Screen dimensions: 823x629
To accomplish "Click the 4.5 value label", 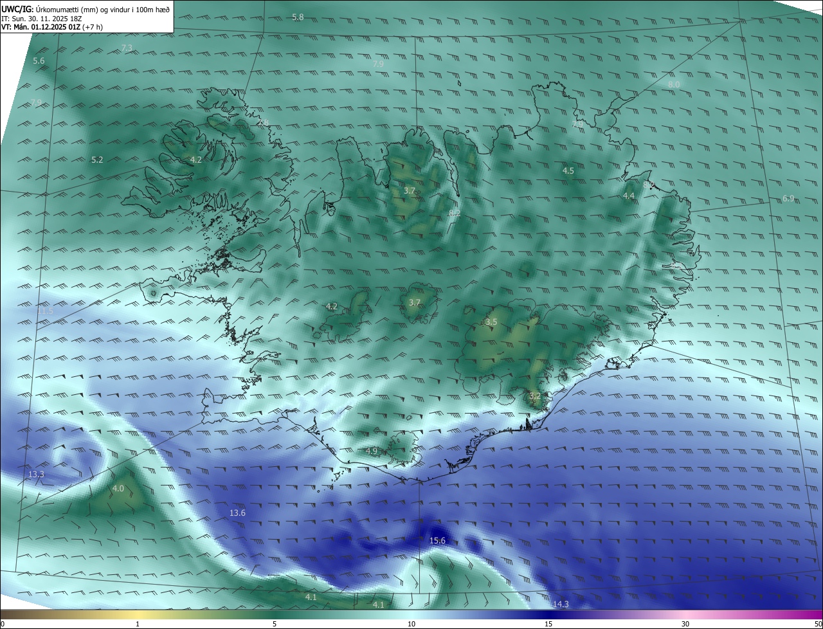I will [568, 171].
